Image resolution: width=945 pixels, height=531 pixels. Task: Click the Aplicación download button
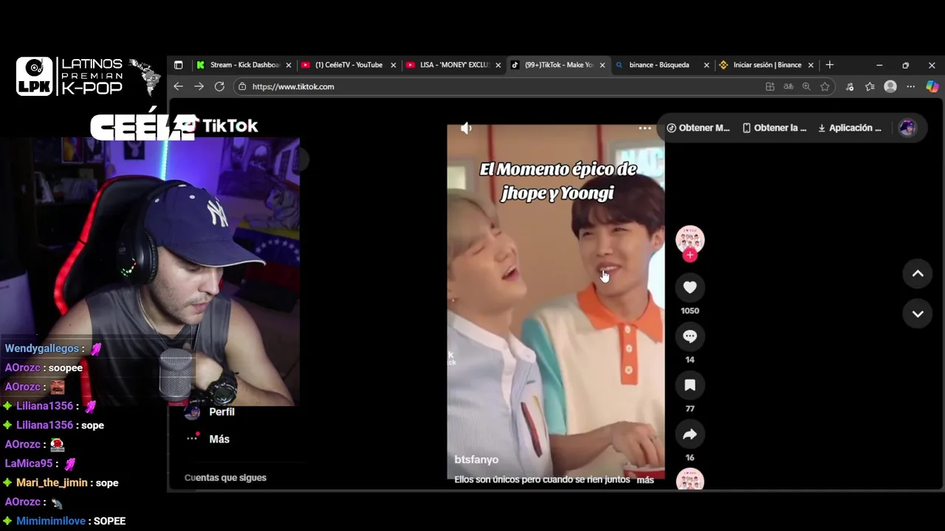850,128
